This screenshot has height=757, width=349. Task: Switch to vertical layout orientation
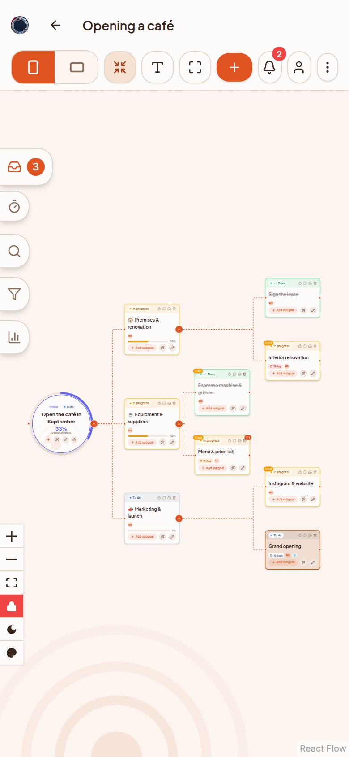[33, 67]
